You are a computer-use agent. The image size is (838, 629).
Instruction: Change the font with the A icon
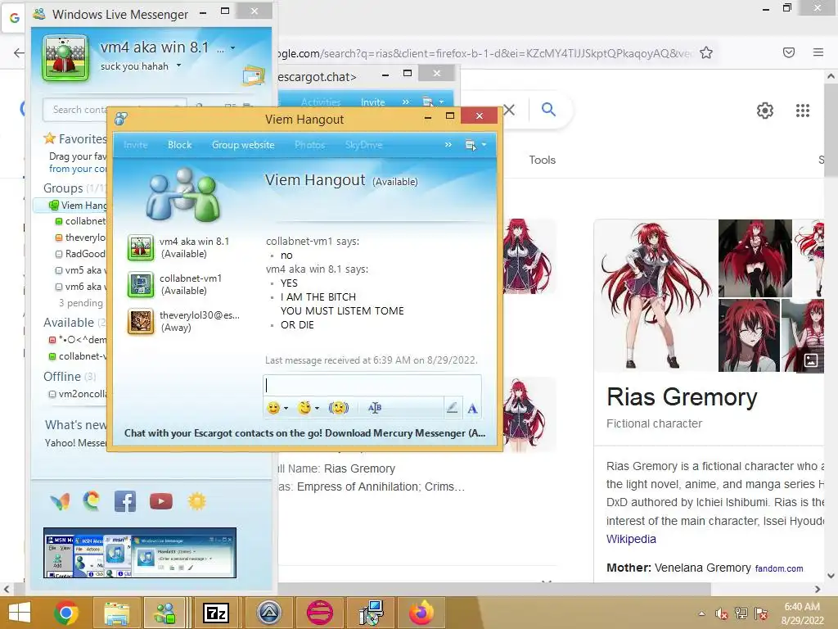coord(472,409)
